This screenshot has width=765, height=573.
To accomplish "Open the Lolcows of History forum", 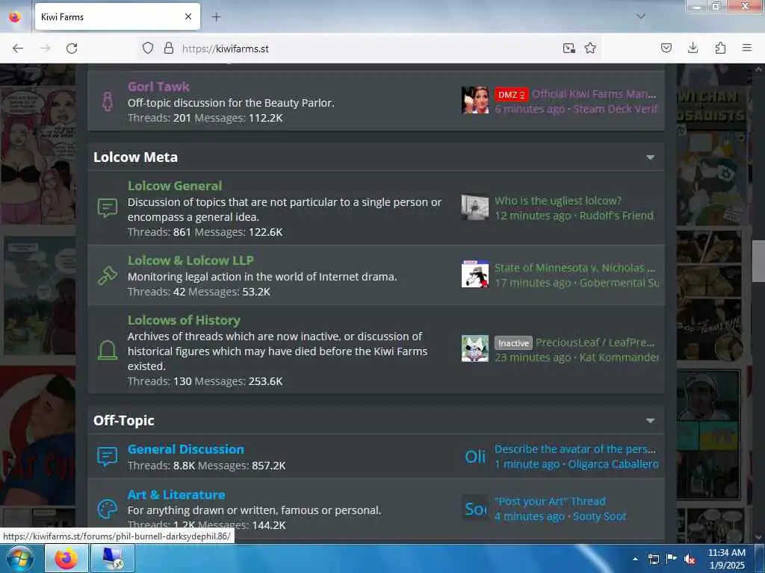I will point(184,320).
